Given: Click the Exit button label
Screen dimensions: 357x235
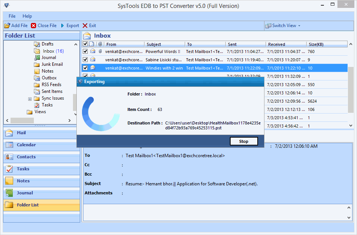Looking at the screenshot, I should (x=93, y=26).
